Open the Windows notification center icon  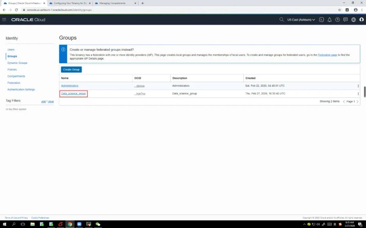360,224
